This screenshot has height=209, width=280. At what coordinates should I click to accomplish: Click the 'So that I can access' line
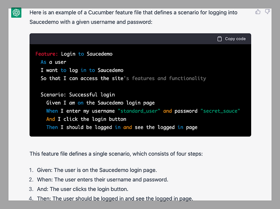pos(123,78)
